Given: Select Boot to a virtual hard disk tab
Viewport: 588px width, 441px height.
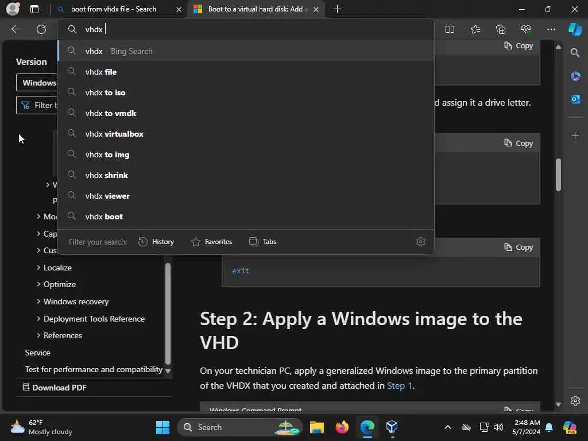Looking at the screenshot, I should [256, 9].
